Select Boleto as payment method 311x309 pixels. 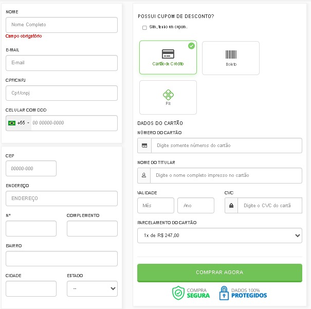tap(231, 58)
